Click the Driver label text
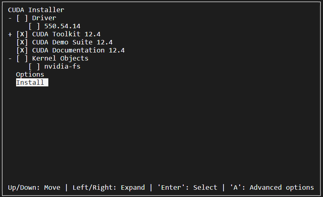 coord(44,18)
